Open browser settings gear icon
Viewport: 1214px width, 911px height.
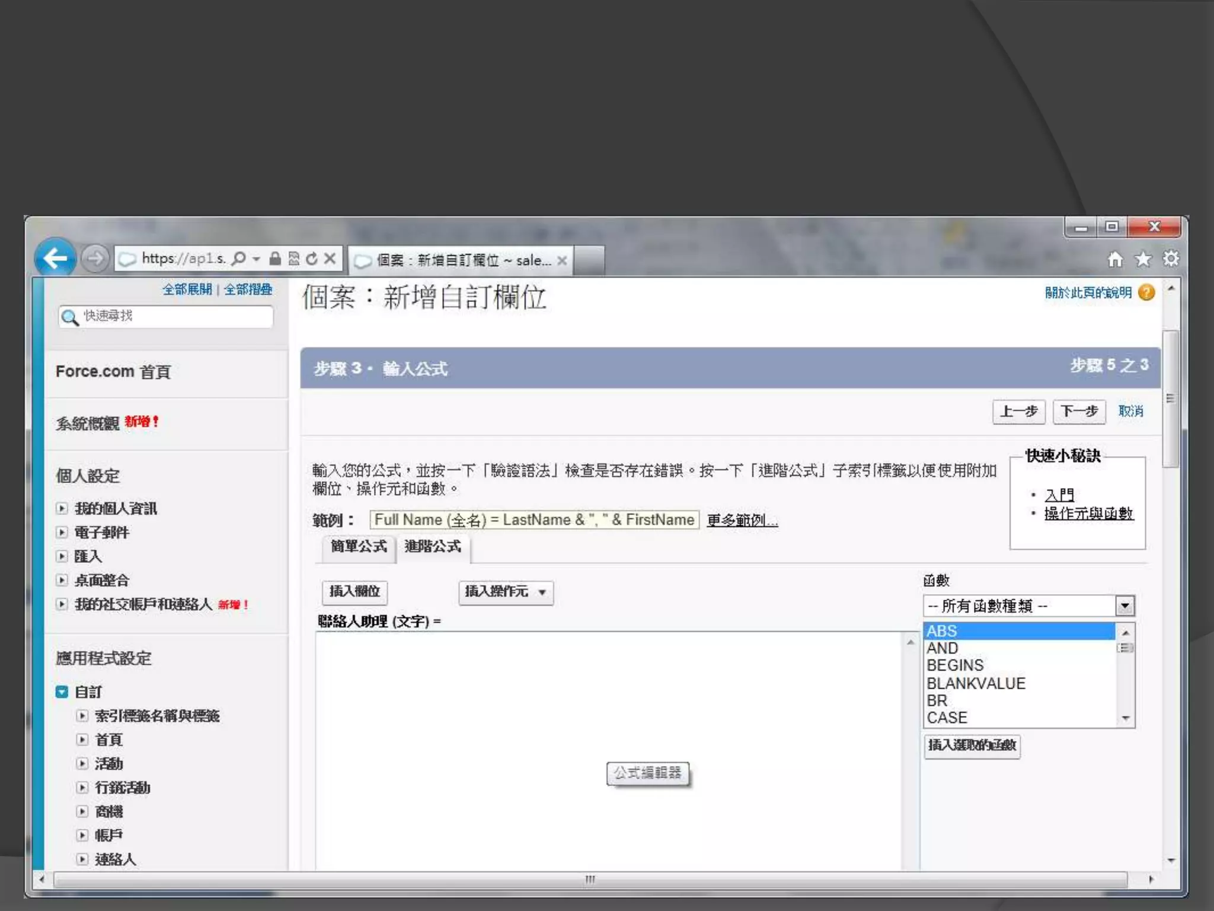tap(1171, 259)
